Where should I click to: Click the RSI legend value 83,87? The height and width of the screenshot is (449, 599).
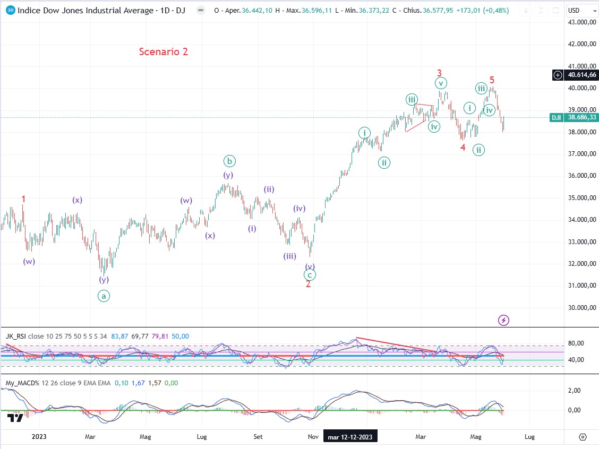click(119, 336)
